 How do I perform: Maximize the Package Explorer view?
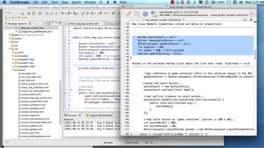[x=60, y=23]
